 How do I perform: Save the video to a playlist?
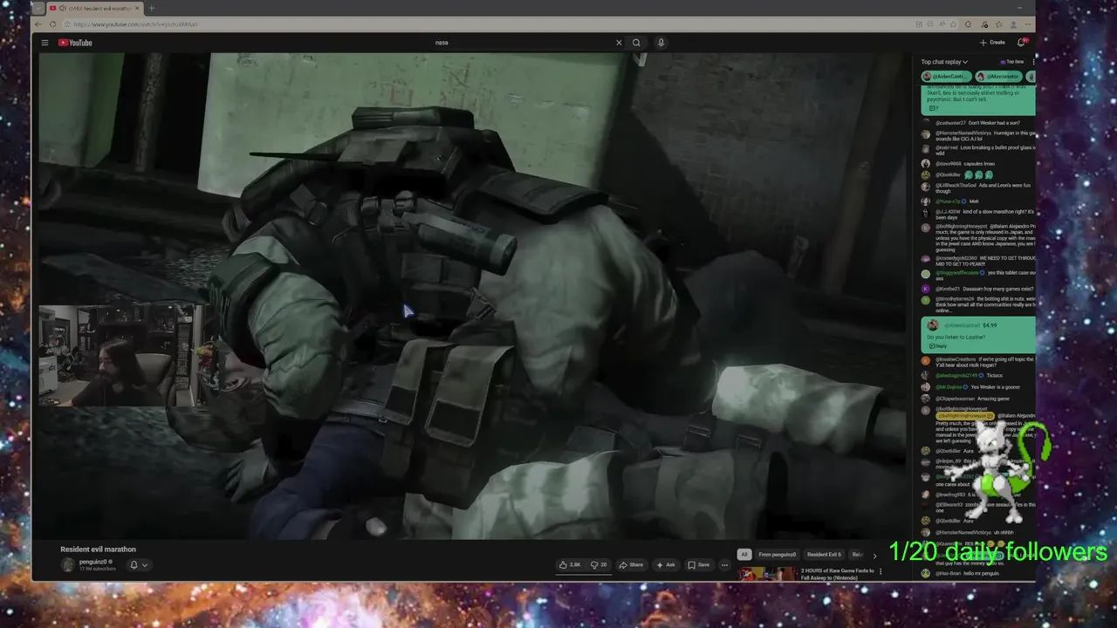(x=698, y=565)
